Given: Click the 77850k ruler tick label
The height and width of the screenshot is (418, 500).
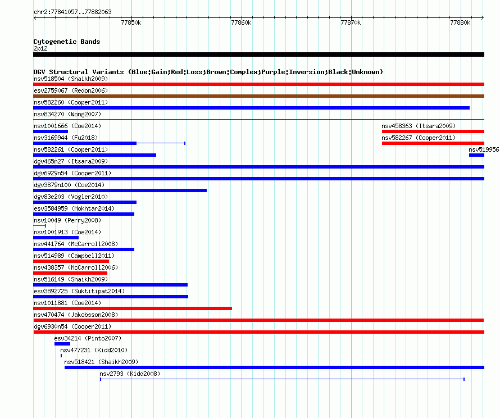Looking at the screenshot, I should click(131, 22).
